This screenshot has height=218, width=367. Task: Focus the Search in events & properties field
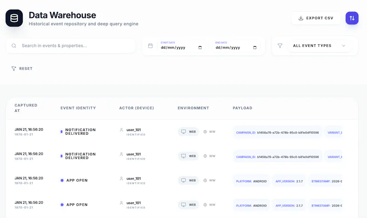71,45
